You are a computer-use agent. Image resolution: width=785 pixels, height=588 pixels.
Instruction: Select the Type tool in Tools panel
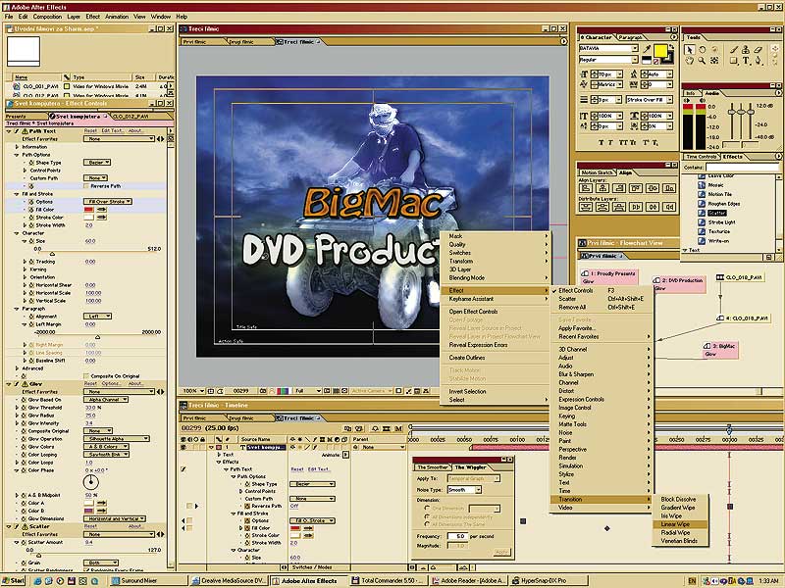point(746,61)
